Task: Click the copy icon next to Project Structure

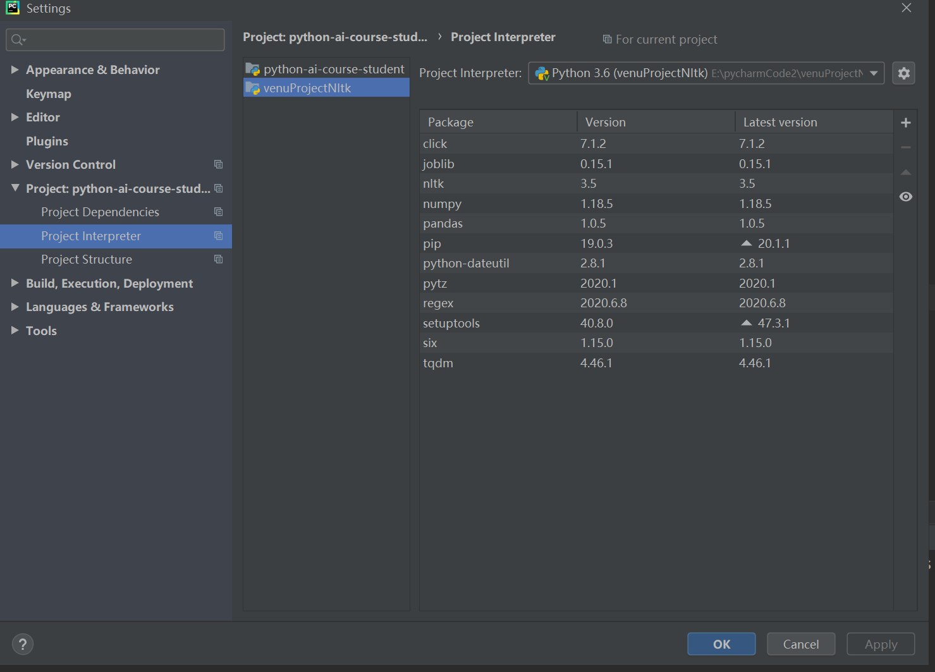Action: tap(219, 259)
